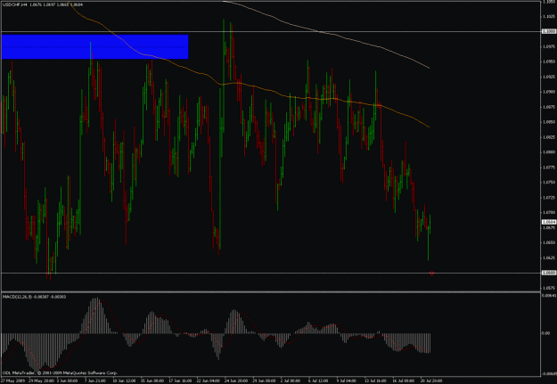Select the red marker below the last candle
This screenshot has width=557, height=384.
(x=431, y=274)
